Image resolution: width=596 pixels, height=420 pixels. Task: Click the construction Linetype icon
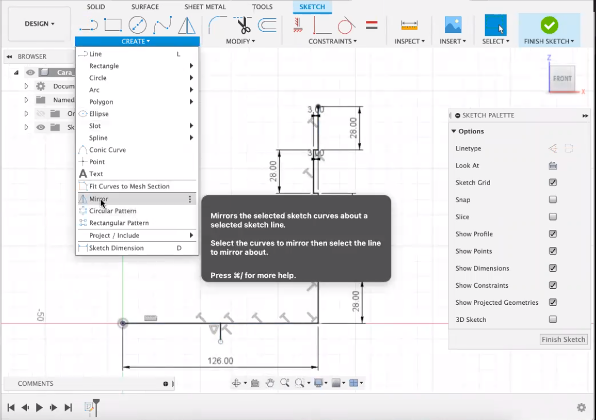pos(552,148)
